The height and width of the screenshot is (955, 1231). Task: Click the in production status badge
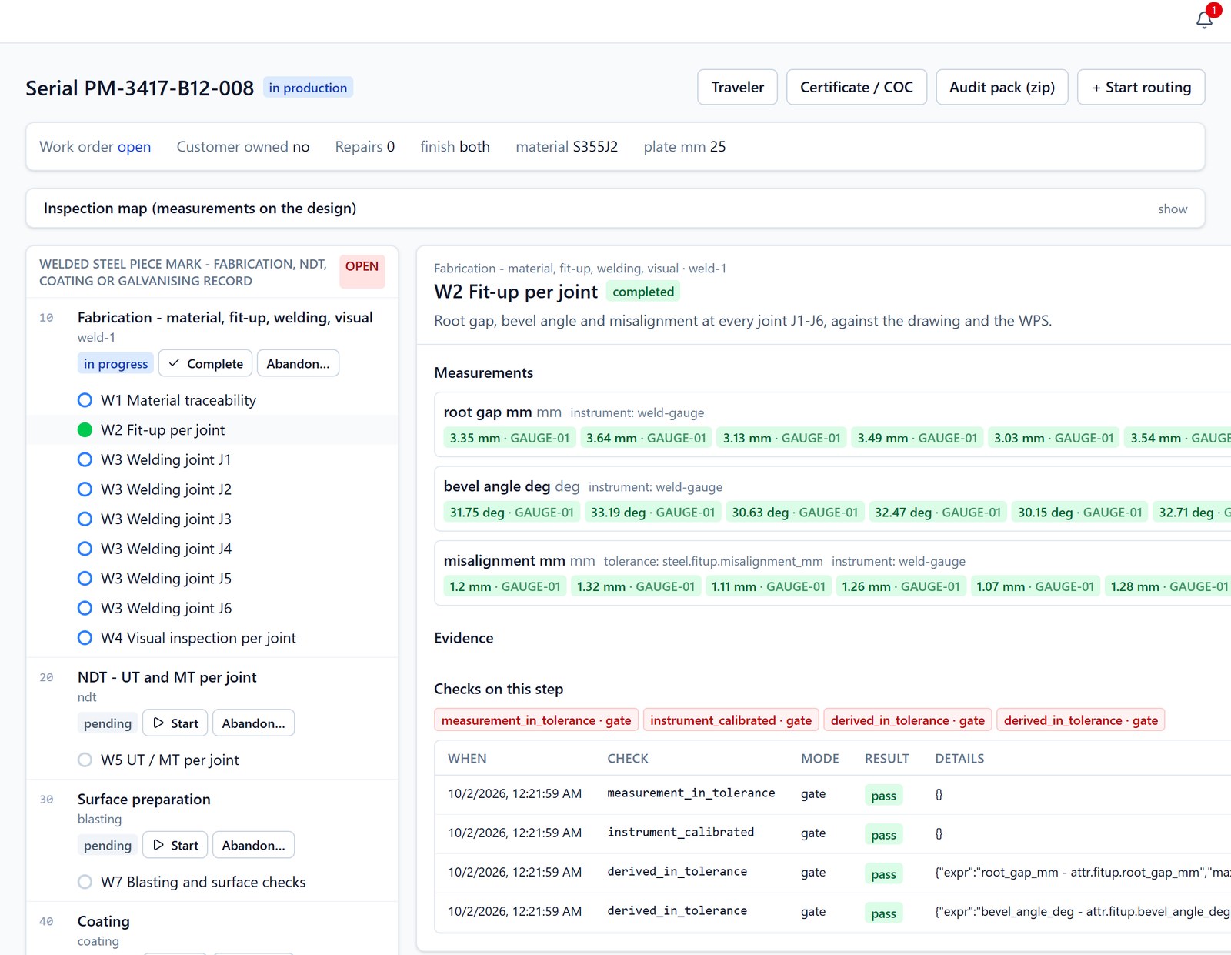click(x=308, y=88)
